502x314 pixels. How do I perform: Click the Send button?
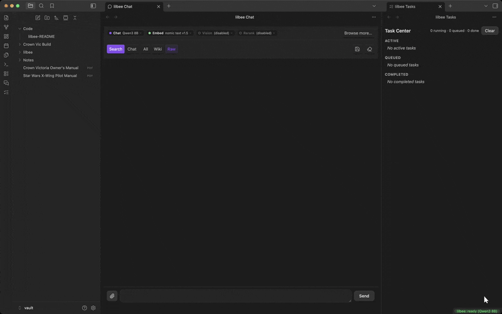point(364,296)
